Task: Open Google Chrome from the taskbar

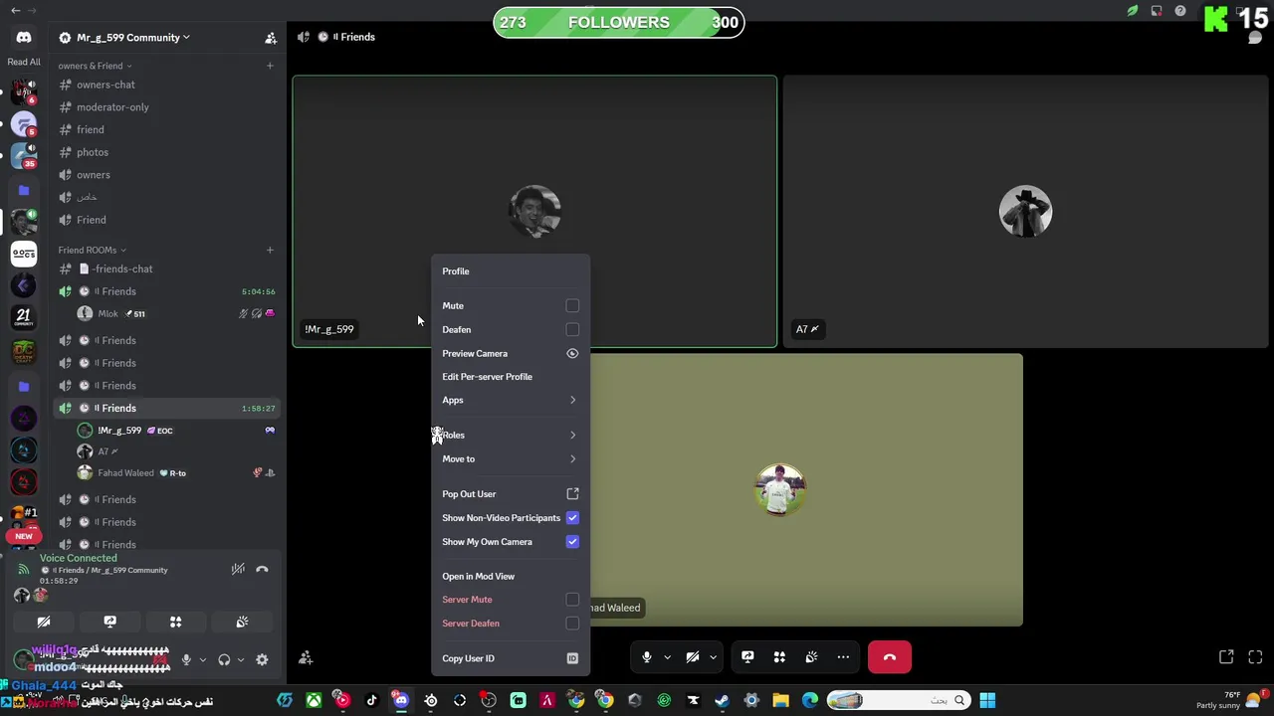Action: pos(604,700)
